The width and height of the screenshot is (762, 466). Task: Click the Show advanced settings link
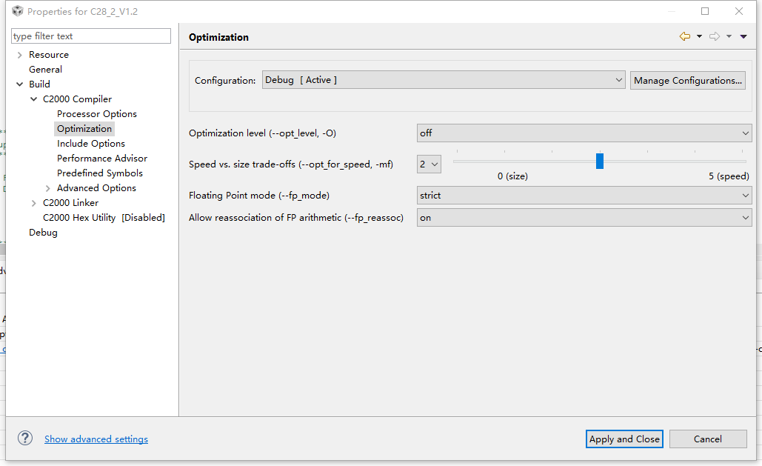[96, 439]
